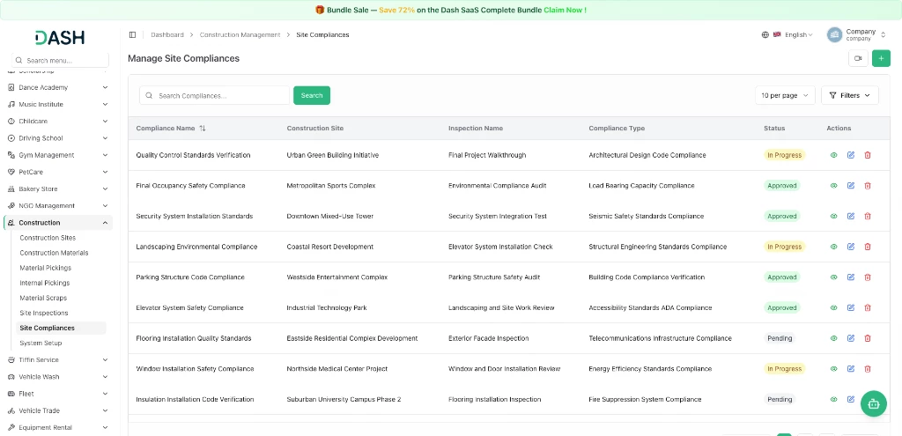The image size is (902, 436).
Task: View Quality Control Standards Verification row
Action: pos(833,155)
